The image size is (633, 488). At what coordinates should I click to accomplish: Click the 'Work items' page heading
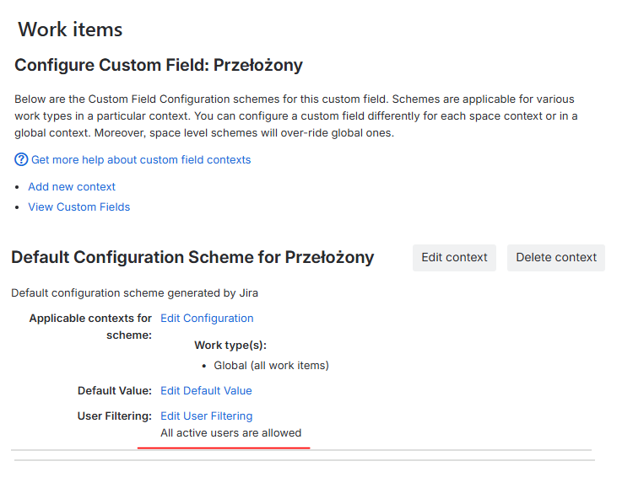(70, 29)
